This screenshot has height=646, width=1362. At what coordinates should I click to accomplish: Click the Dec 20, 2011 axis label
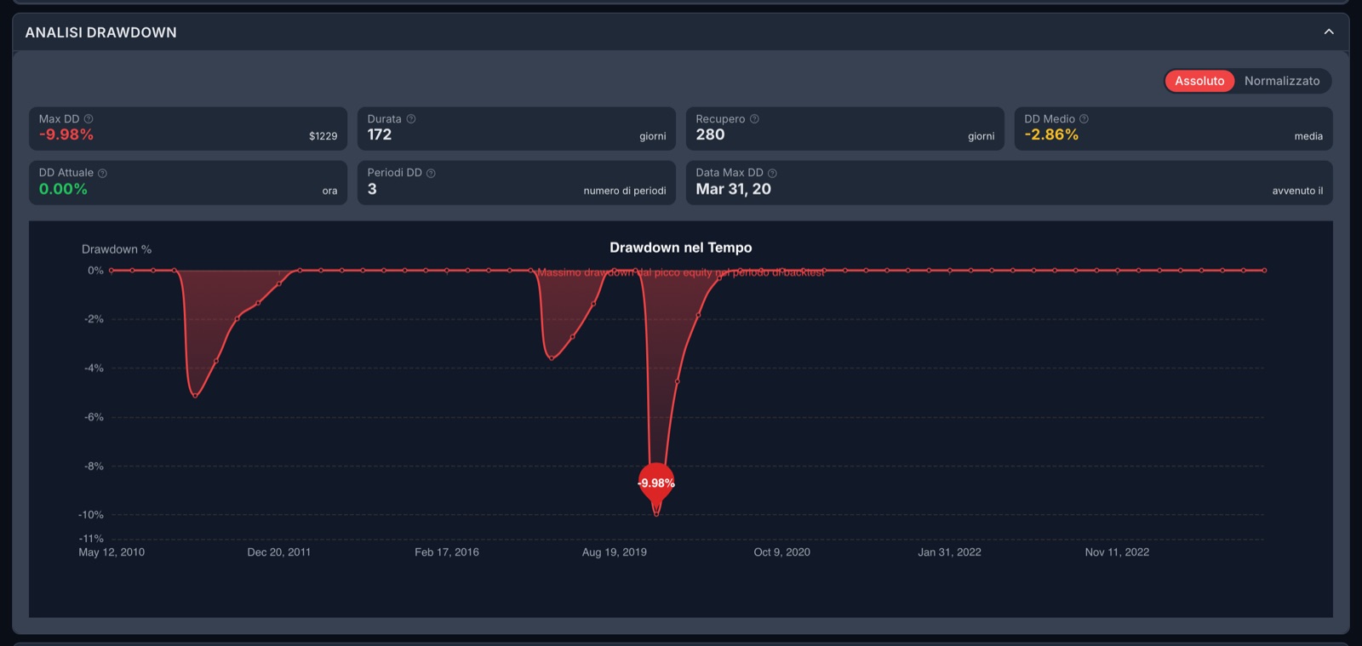tap(279, 552)
